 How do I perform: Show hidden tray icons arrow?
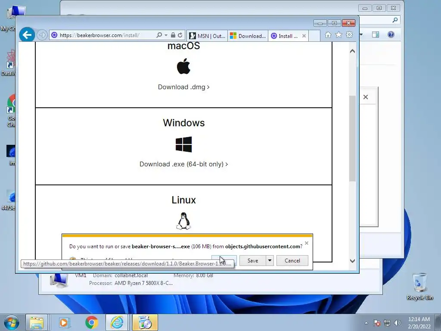tap(366, 323)
